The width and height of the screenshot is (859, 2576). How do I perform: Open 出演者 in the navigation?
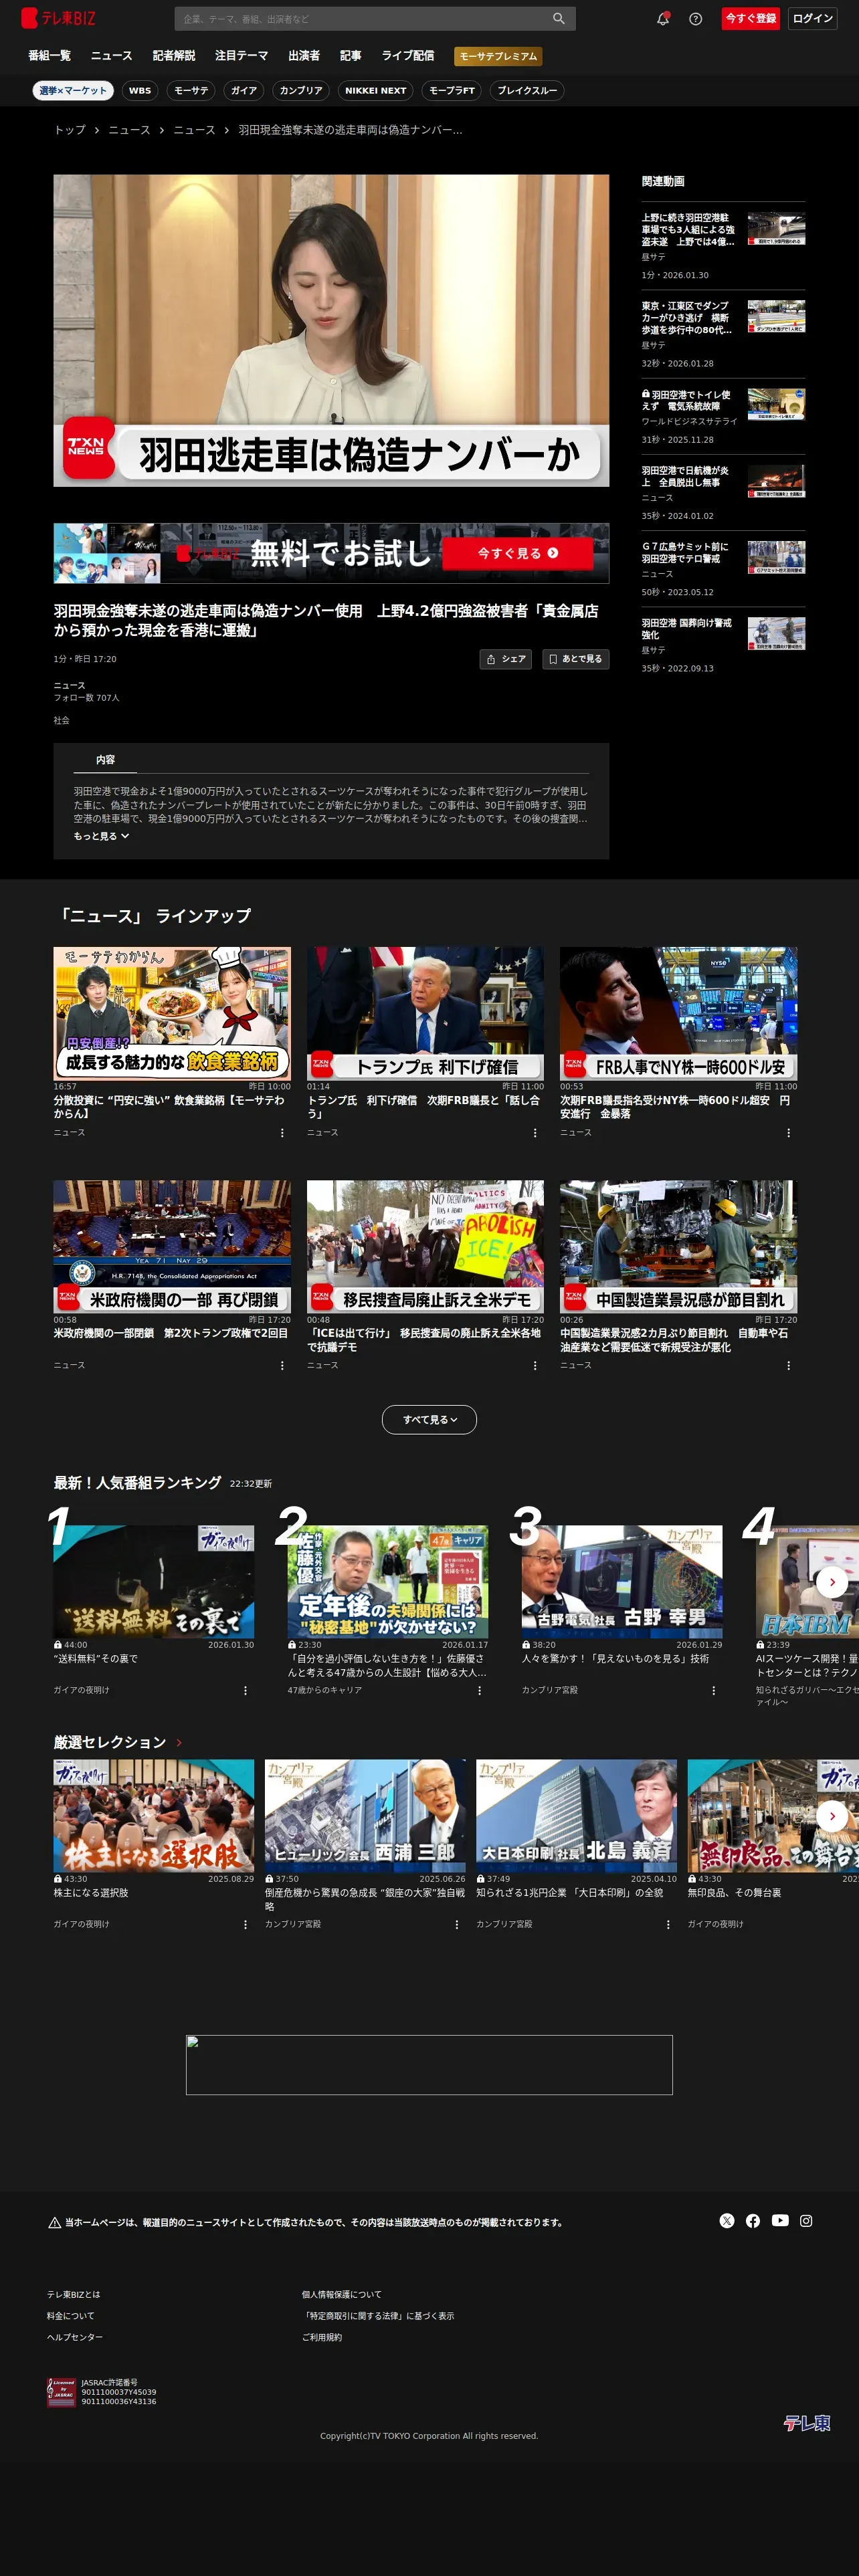[304, 56]
